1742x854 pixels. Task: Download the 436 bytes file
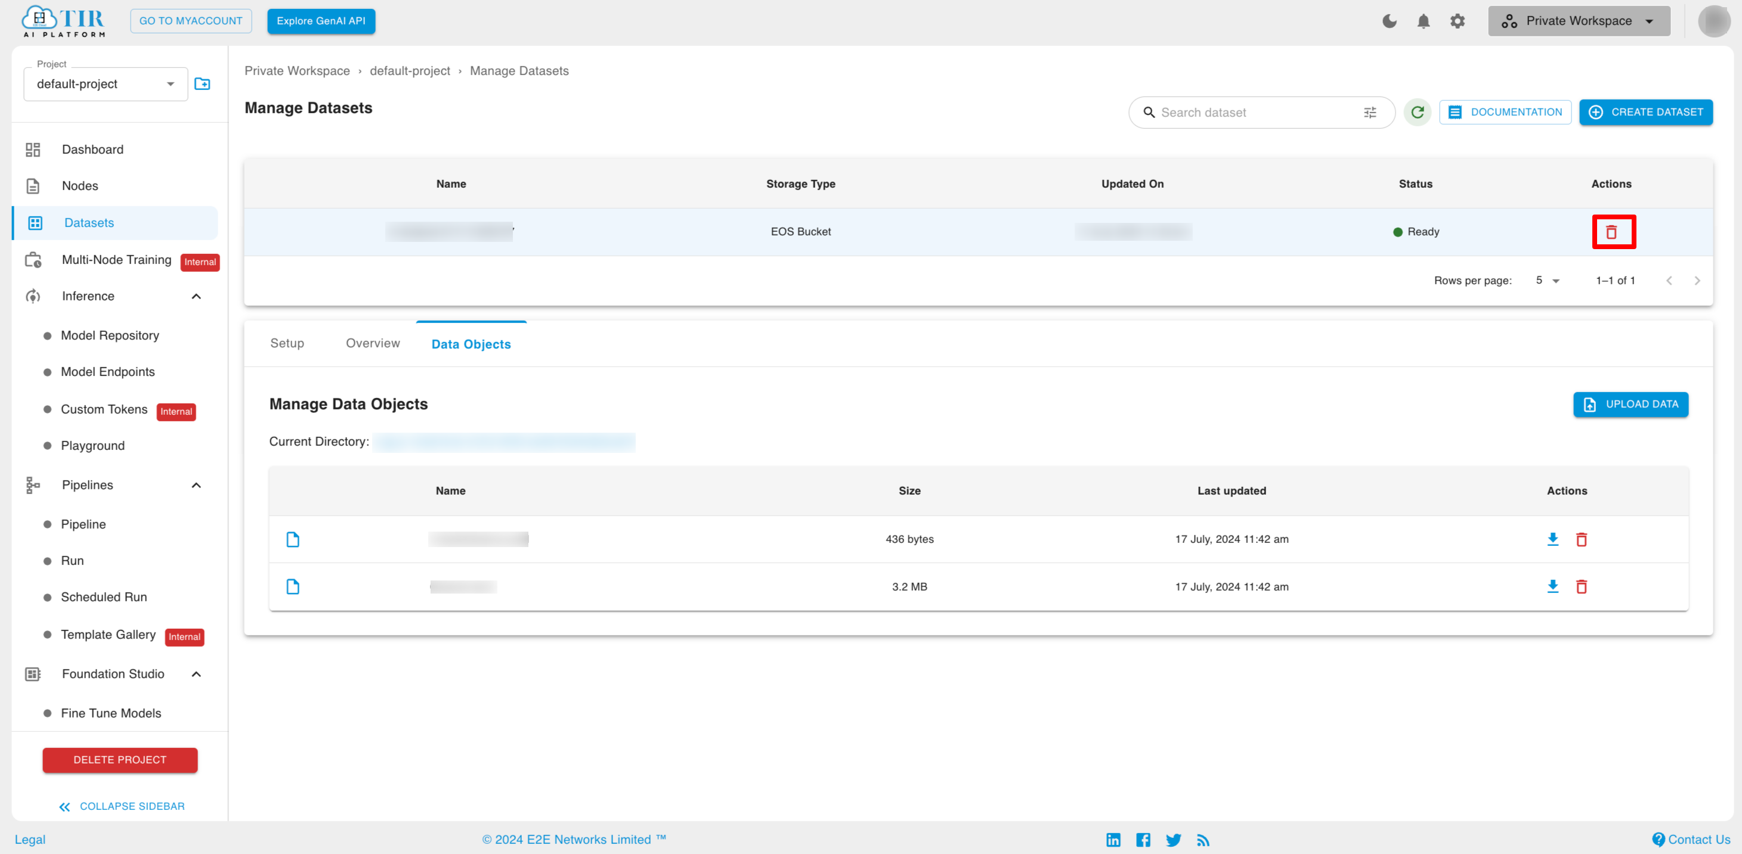pyautogui.click(x=1553, y=539)
